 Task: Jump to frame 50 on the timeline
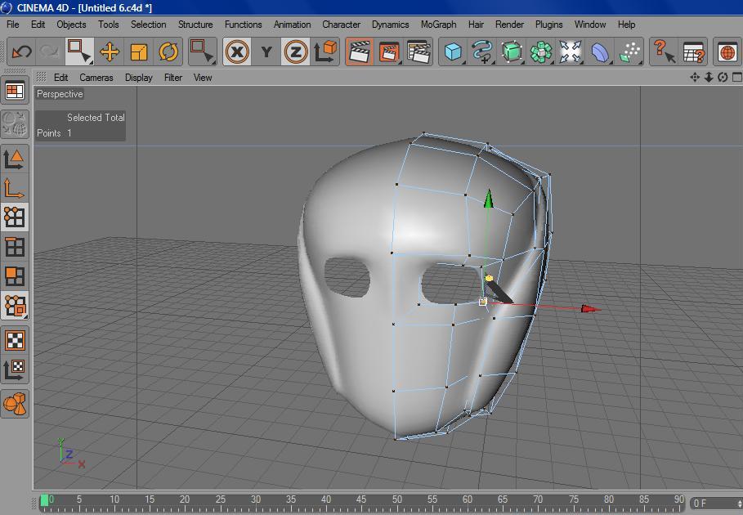coord(397,499)
